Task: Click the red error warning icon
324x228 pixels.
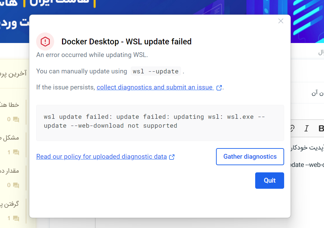Action: tap(45, 41)
